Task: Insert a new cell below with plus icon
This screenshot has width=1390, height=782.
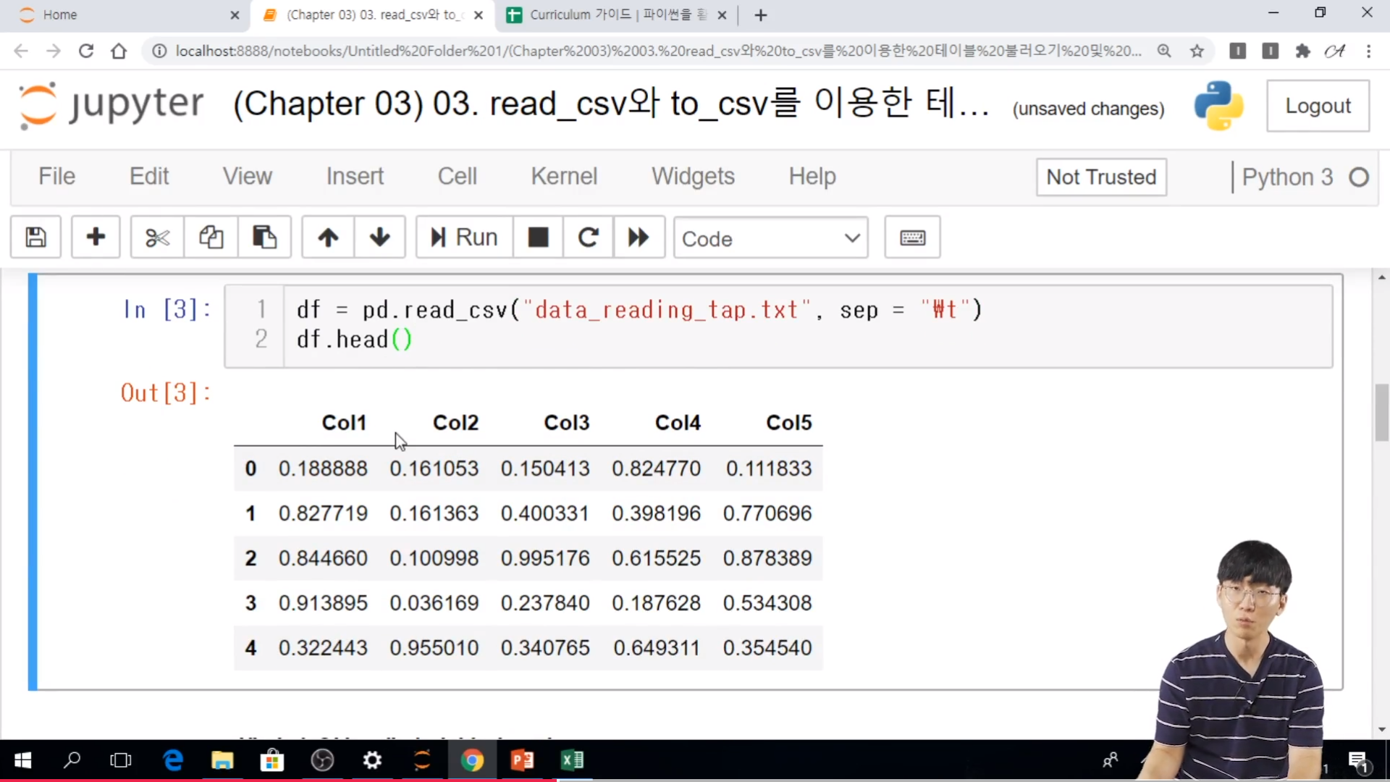Action: 96,237
